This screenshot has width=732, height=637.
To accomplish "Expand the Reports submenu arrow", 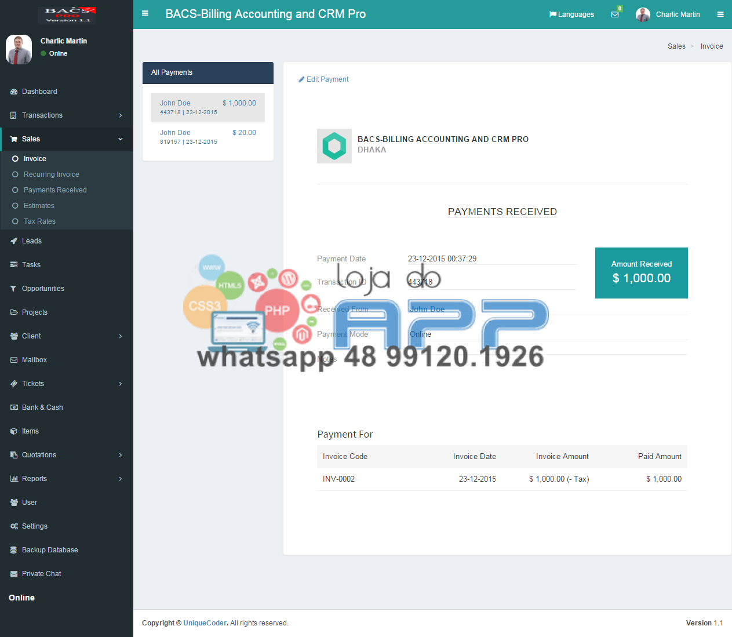I will click(121, 479).
